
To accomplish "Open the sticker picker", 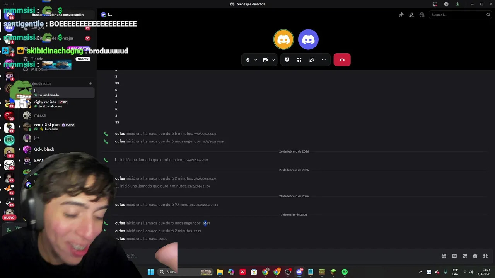I will tap(465, 256).
